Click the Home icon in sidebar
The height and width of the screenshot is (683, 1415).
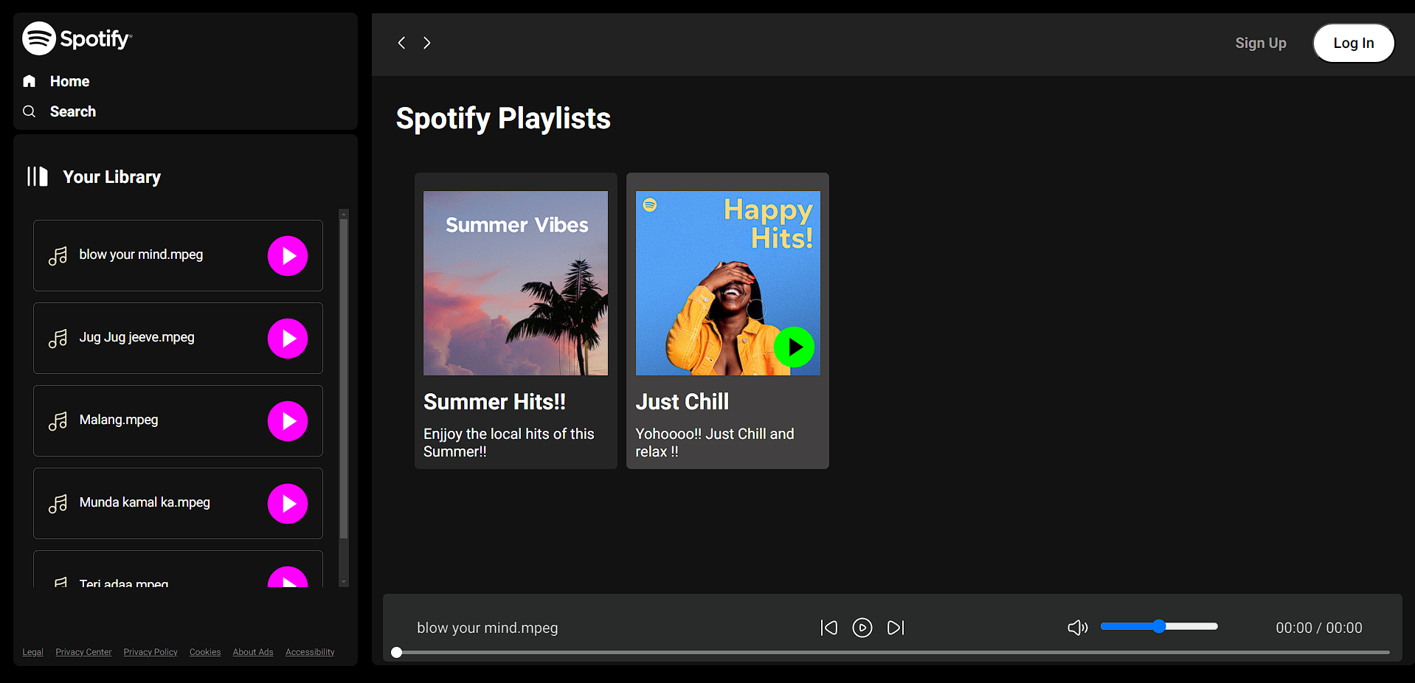[x=30, y=81]
